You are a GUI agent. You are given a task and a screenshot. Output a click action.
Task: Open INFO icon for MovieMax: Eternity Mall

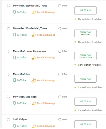(60, 6)
